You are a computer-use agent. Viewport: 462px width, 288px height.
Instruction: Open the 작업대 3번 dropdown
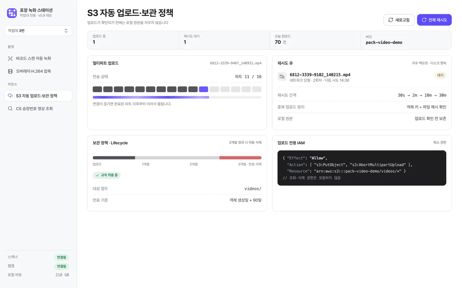pyautogui.click(x=38, y=31)
